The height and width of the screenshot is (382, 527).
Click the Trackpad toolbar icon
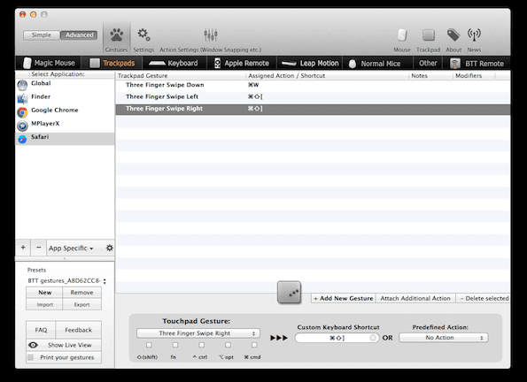(428, 34)
